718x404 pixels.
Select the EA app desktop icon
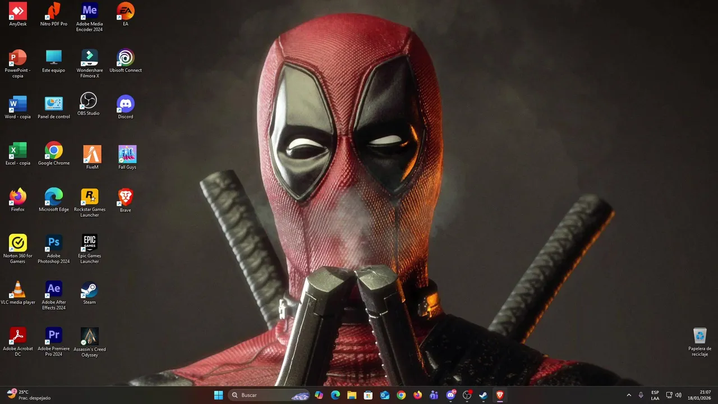(126, 15)
